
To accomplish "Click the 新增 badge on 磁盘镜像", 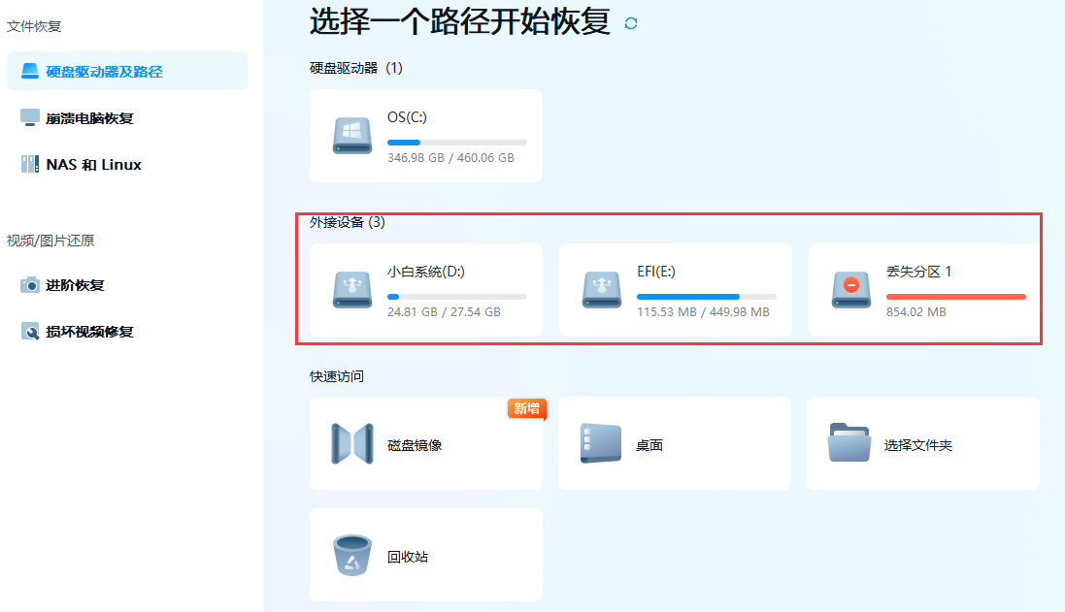I will 528,410.
